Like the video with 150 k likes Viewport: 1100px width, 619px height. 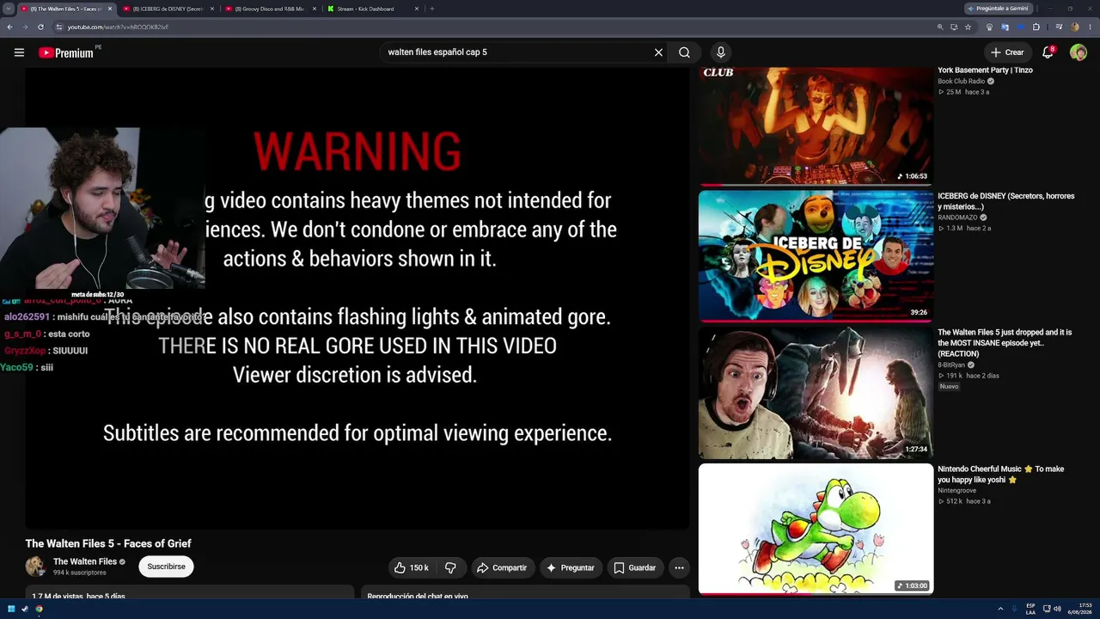coord(412,567)
